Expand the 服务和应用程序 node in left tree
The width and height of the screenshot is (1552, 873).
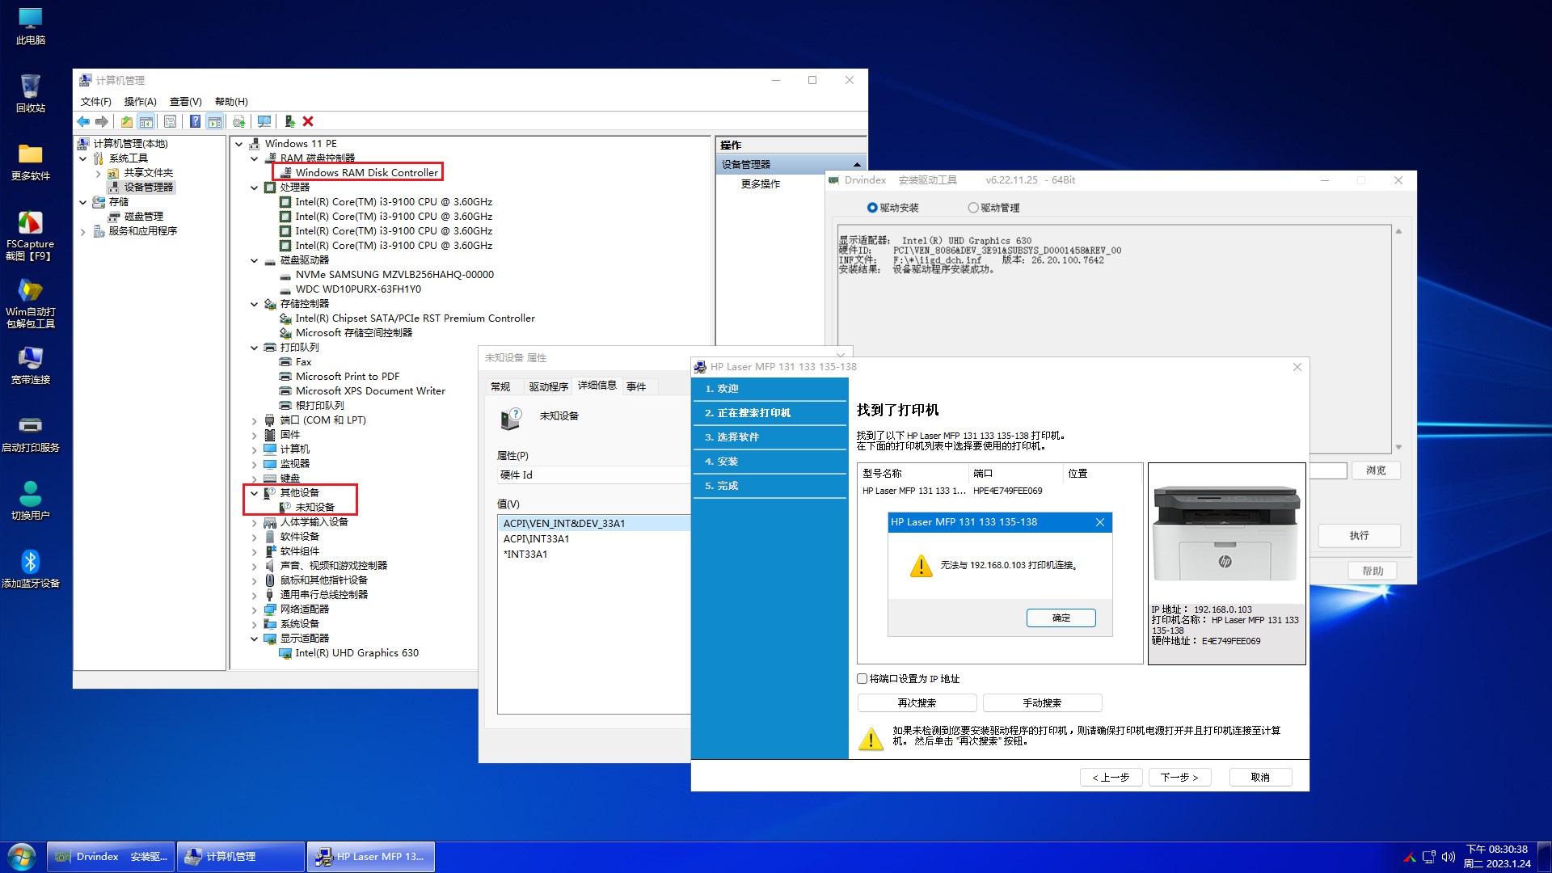pyautogui.click(x=83, y=231)
